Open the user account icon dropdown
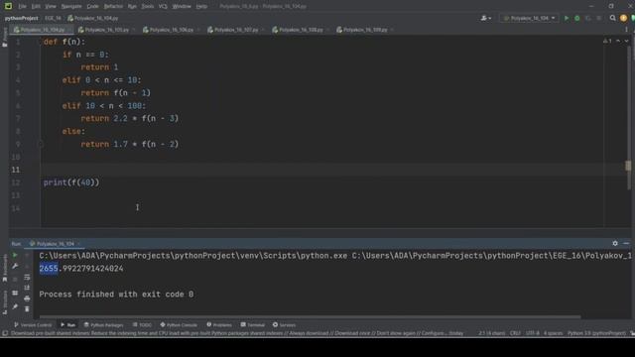 (x=485, y=18)
